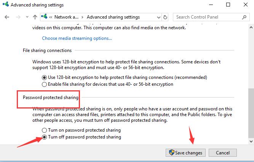Image resolution: width=254 pixels, height=162 pixels.
Task: Turn on password protected sharing
Action: [x=44, y=130]
